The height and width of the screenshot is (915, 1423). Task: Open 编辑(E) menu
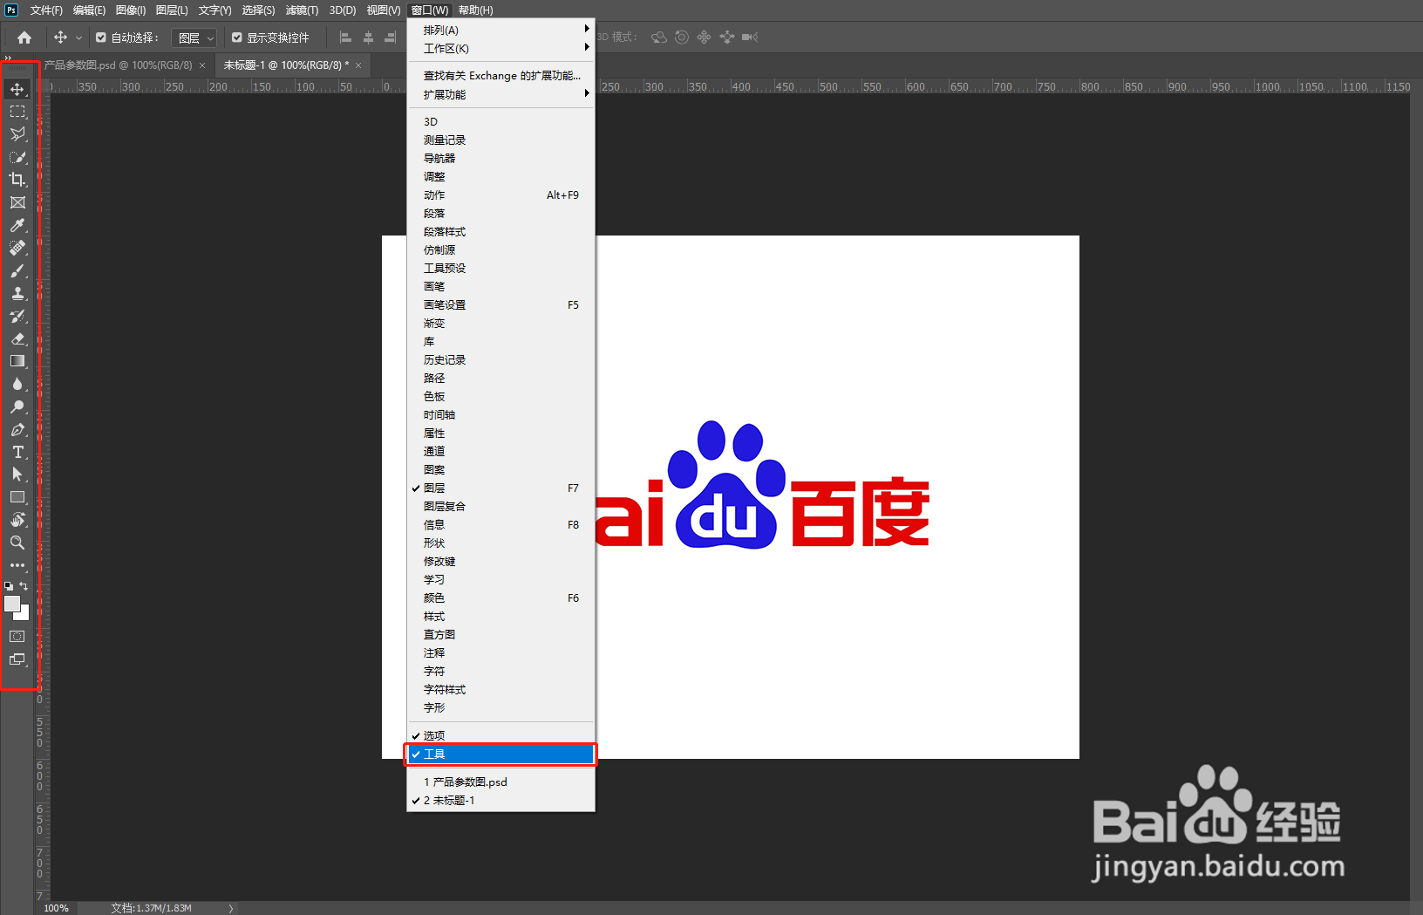tap(89, 10)
